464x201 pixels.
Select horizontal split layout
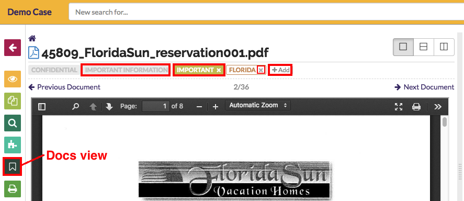point(424,47)
